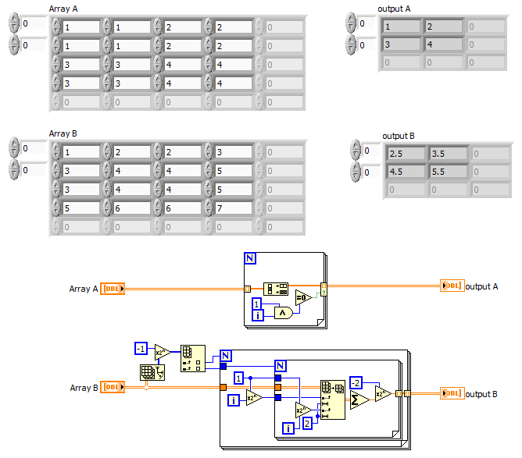Select the Array Size function node

coord(152,372)
